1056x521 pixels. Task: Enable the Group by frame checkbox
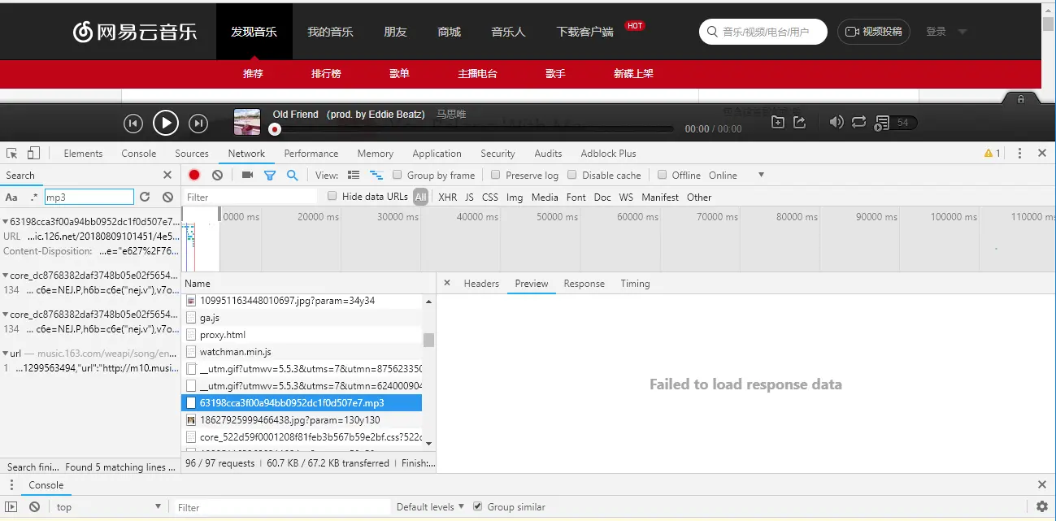(x=398, y=175)
